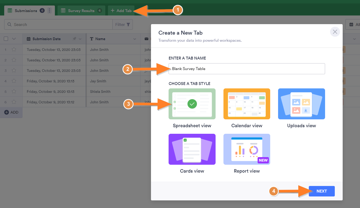This screenshot has width=360, height=208.
Task: Click the Add Tab button
Action: [121, 11]
